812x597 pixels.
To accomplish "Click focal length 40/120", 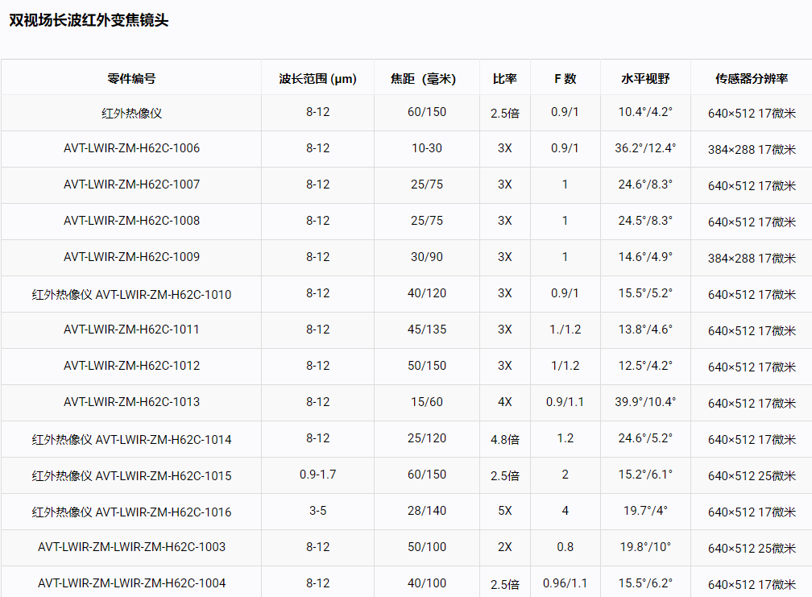I will 427,293.
